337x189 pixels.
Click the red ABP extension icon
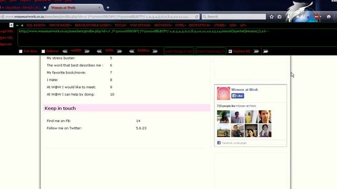click(x=317, y=17)
